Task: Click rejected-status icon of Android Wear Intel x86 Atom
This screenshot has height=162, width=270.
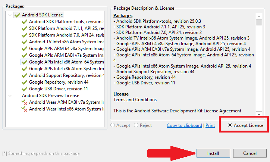Action: (24, 109)
